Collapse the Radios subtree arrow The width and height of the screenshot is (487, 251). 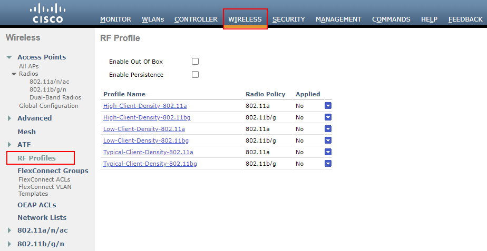(14, 74)
